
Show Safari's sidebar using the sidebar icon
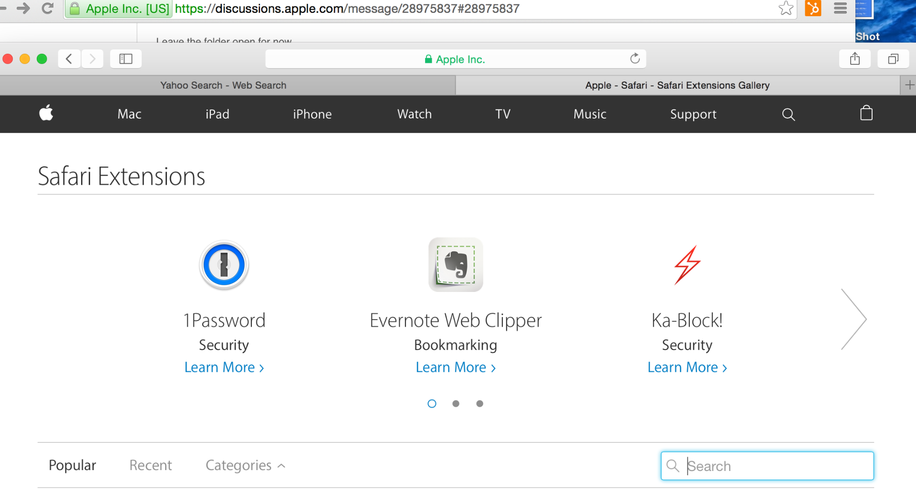point(125,59)
